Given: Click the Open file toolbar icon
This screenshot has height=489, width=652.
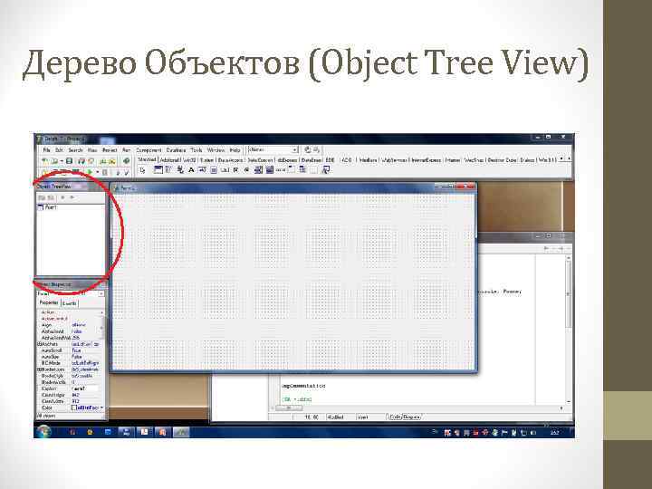Looking at the screenshot, I should pyautogui.click(x=54, y=161).
